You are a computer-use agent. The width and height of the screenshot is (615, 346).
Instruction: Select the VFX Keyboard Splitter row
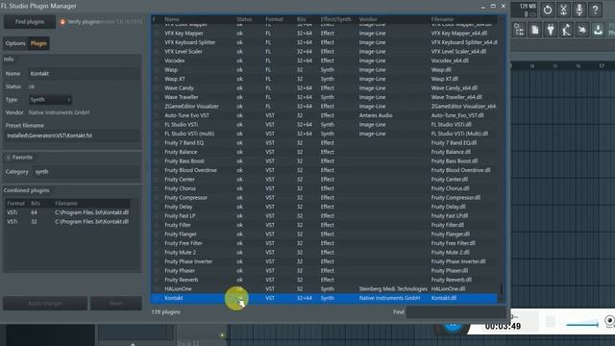click(x=325, y=42)
